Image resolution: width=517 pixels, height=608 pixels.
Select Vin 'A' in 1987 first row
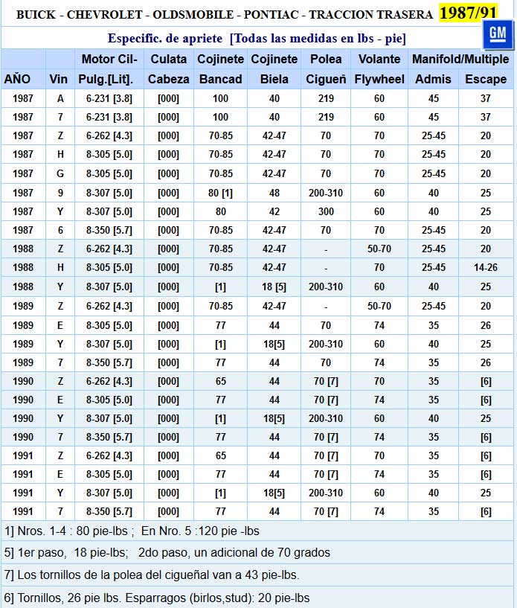click(x=60, y=98)
